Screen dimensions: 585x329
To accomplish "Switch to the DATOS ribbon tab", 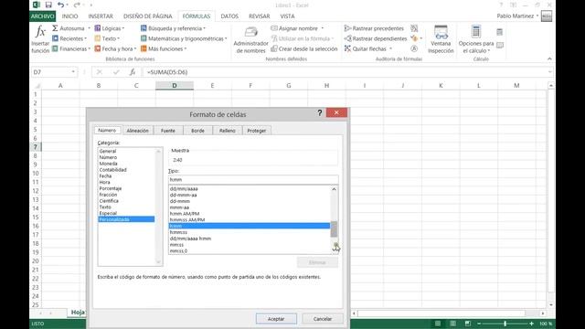I will (x=229, y=16).
